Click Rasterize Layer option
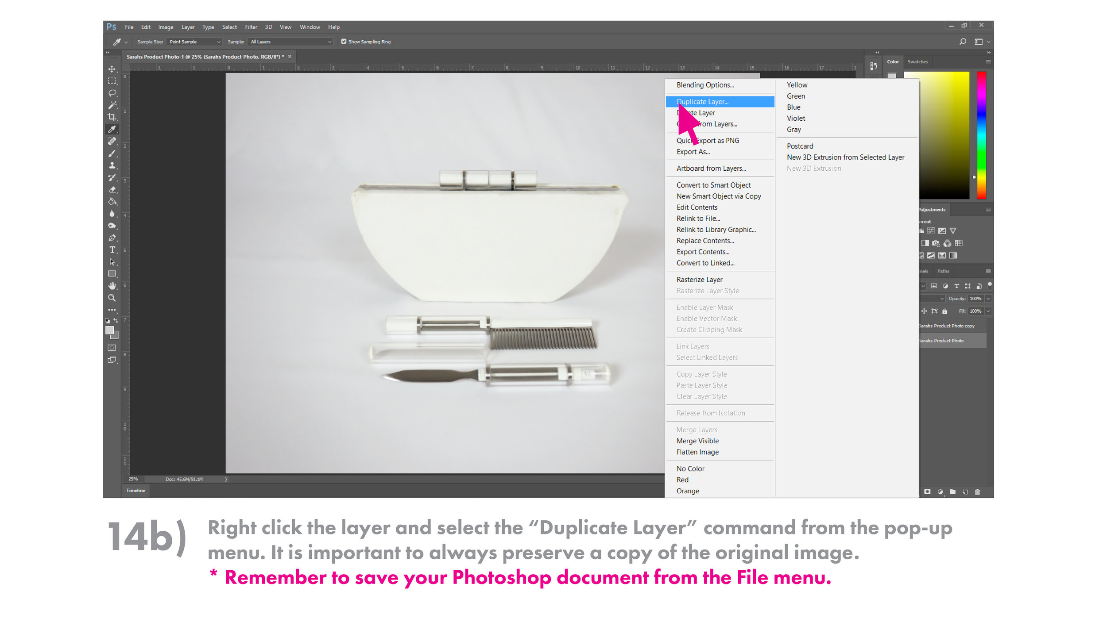This screenshot has width=1107, height=622. [x=700, y=279]
